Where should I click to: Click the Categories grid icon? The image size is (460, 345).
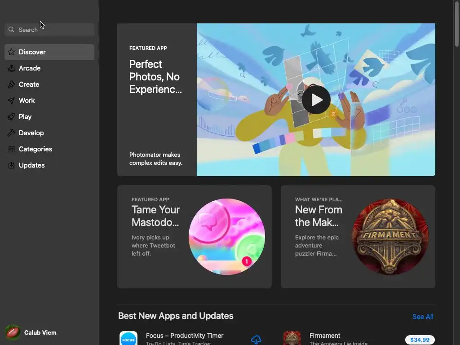[11, 149]
